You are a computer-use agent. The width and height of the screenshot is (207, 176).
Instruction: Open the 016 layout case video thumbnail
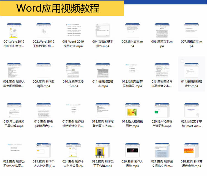(43, 110)
